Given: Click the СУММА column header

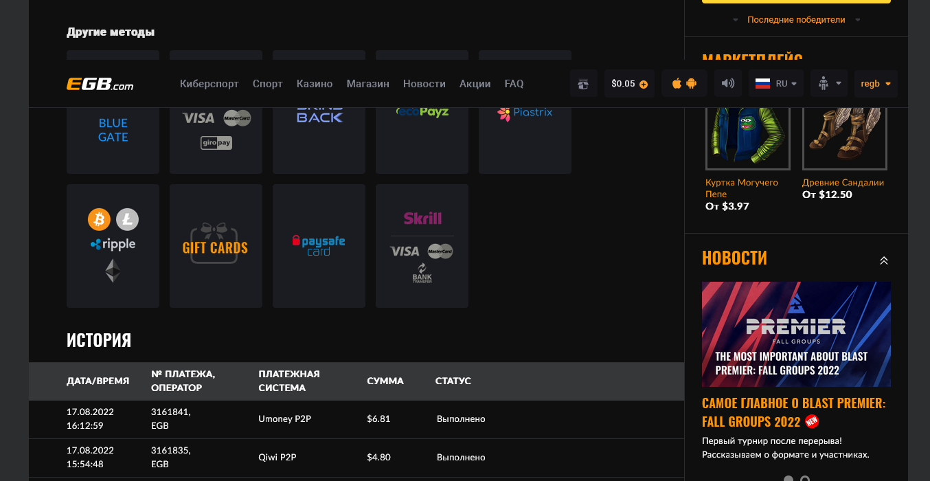Looking at the screenshot, I should pos(385,381).
